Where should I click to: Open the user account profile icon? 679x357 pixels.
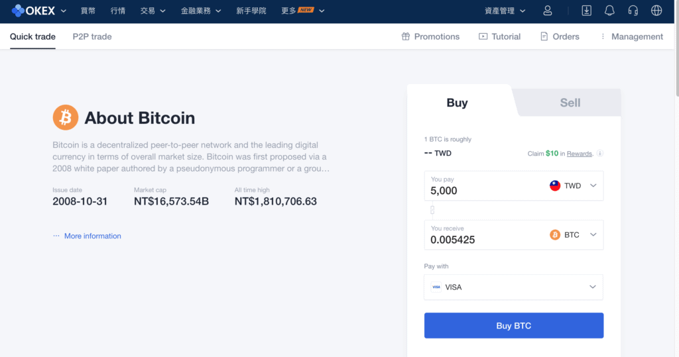[x=547, y=11]
